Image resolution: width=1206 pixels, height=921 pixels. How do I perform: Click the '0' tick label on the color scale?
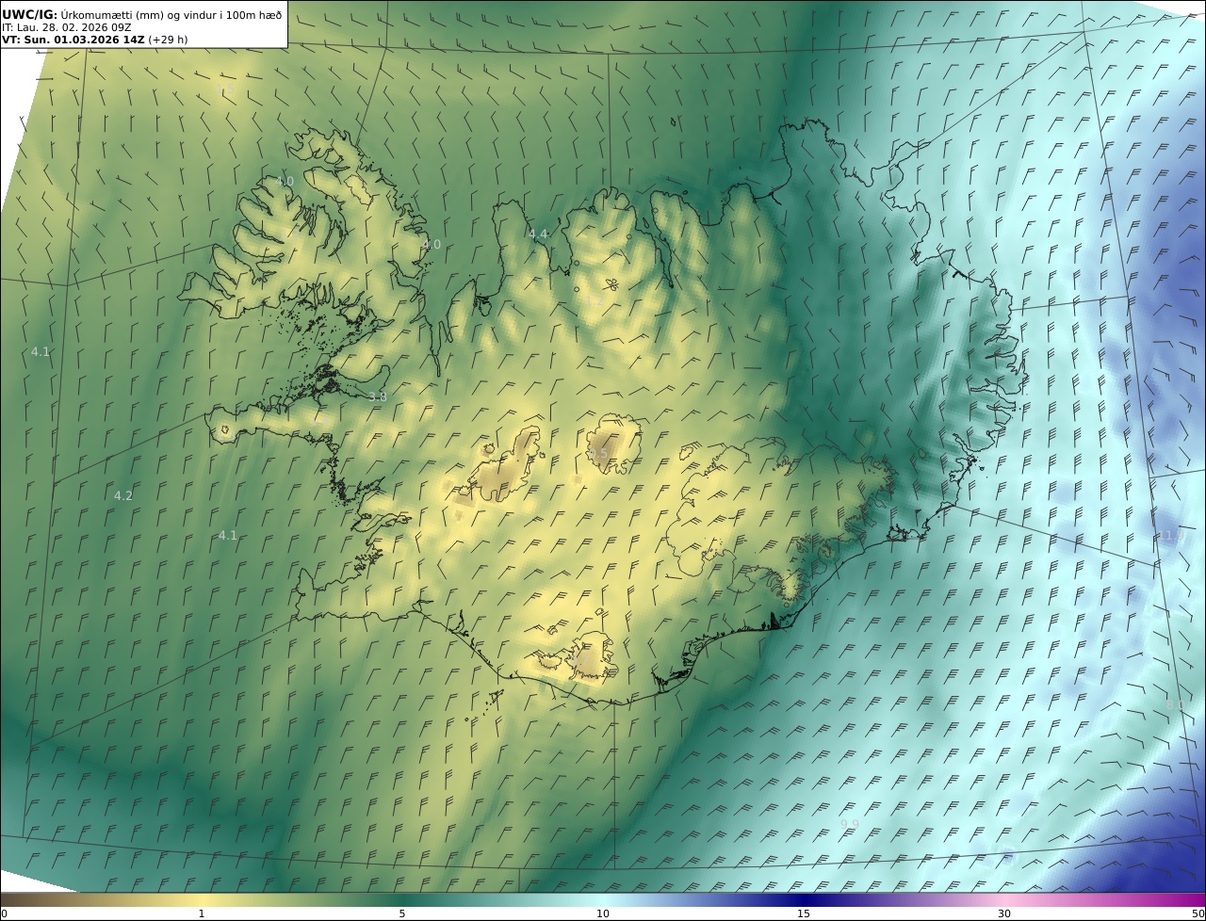(x=4, y=913)
